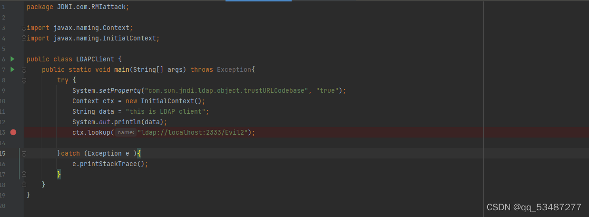Click the setProperty method call
Screen dimensions: 589x217
pyautogui.click(x=120, y=90)
